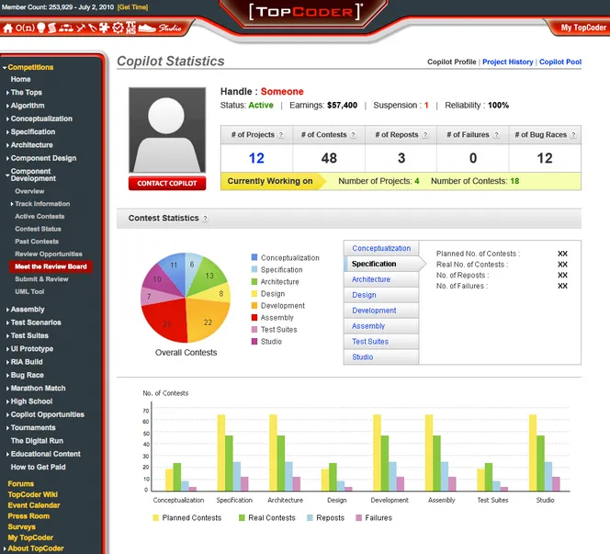
Task: Click the Development color swatch in pie legend
Action: point(254,306)
